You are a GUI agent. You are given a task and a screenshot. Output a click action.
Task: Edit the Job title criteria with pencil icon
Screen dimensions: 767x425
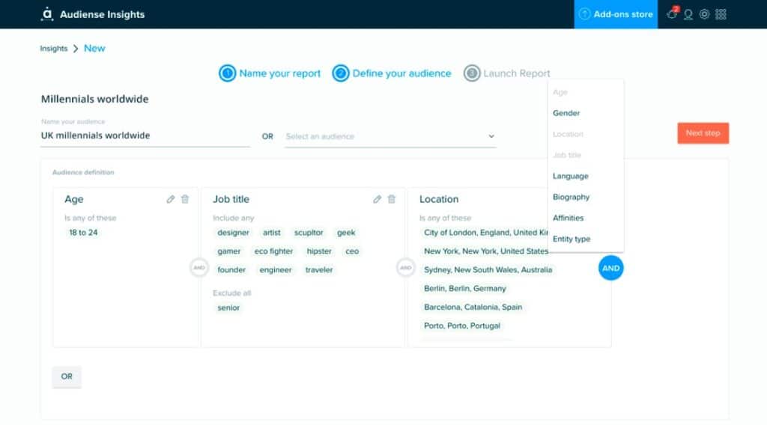pos(378,199)
